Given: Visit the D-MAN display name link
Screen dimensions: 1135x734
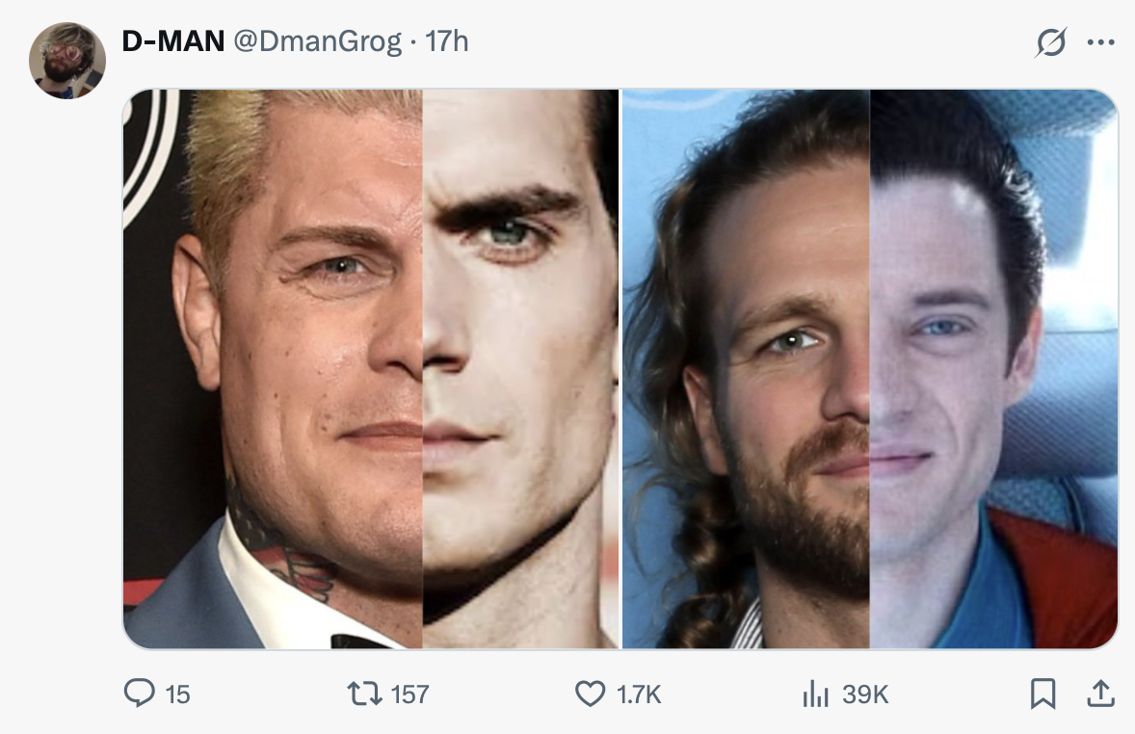Looking at the screenshot, I should pos(173,41).
